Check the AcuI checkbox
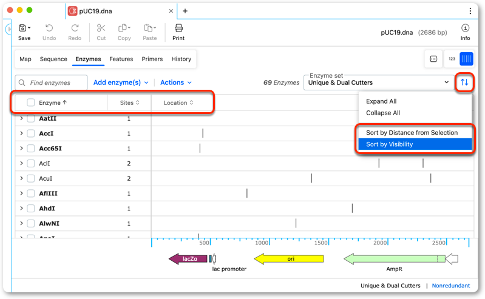Screen dimensions: 485x299 tap(30, 178)
